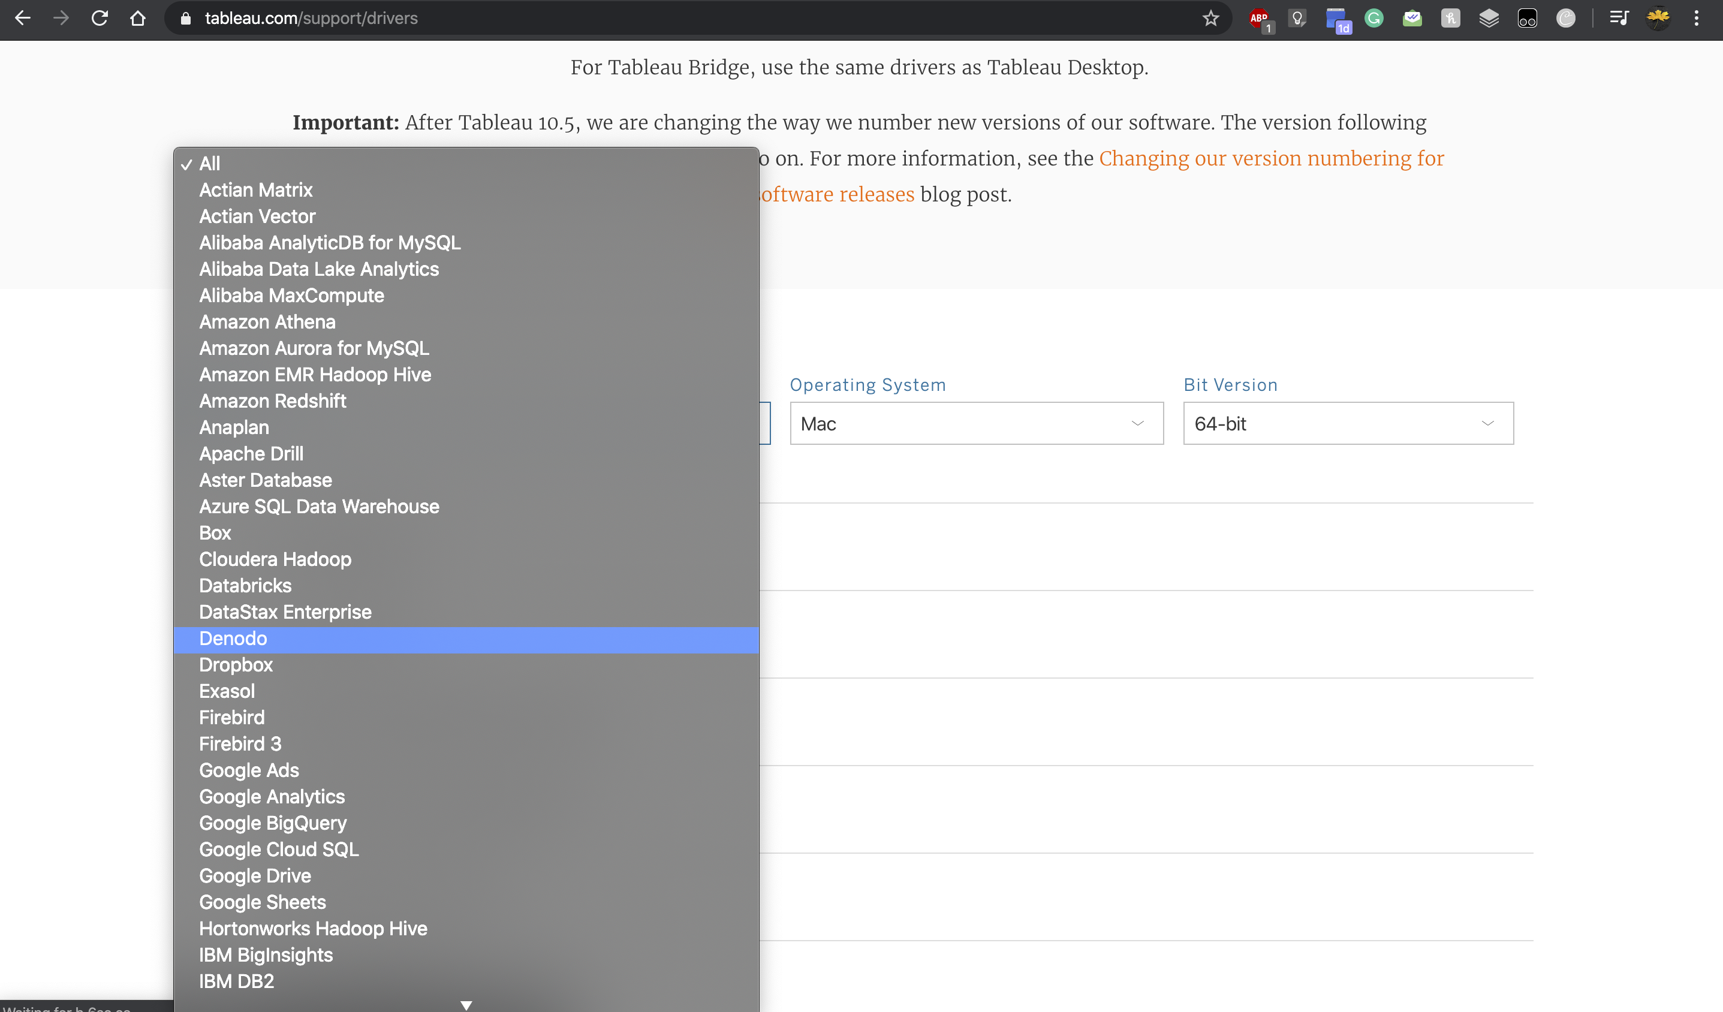Pick Google BigQuery from the dropdown list
The width and height of the screenshot is (1723, 1012).
click(x=273, y=823)
